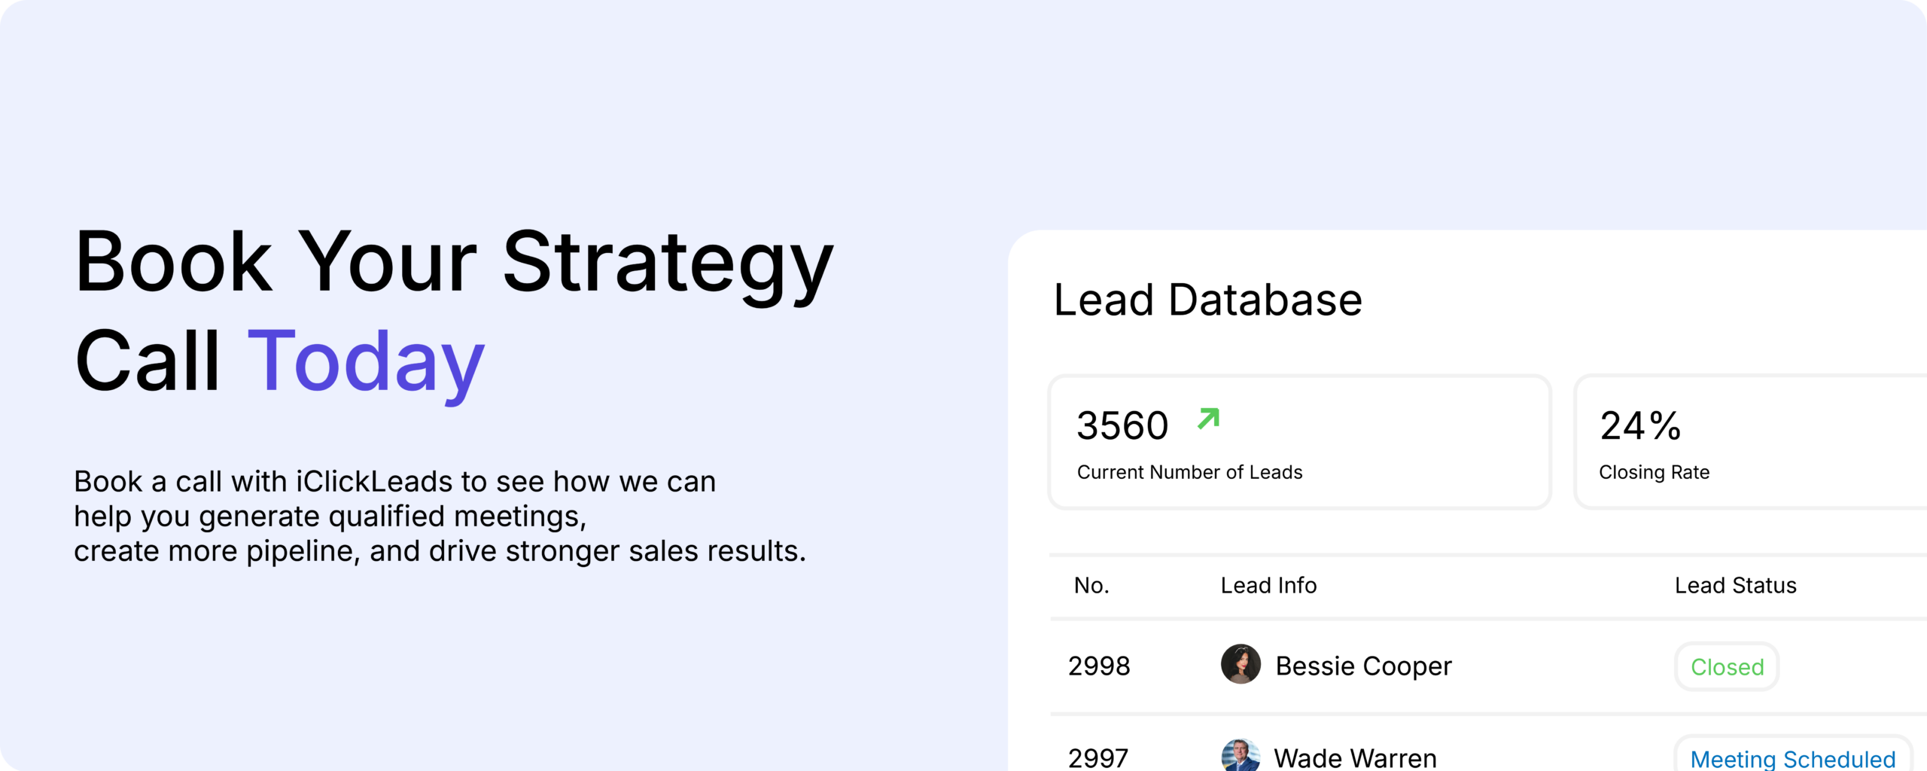Click the Lead Database title
Viewport: 1927px width, 771px height.
pyautogui.click(x=1207, y=300)
